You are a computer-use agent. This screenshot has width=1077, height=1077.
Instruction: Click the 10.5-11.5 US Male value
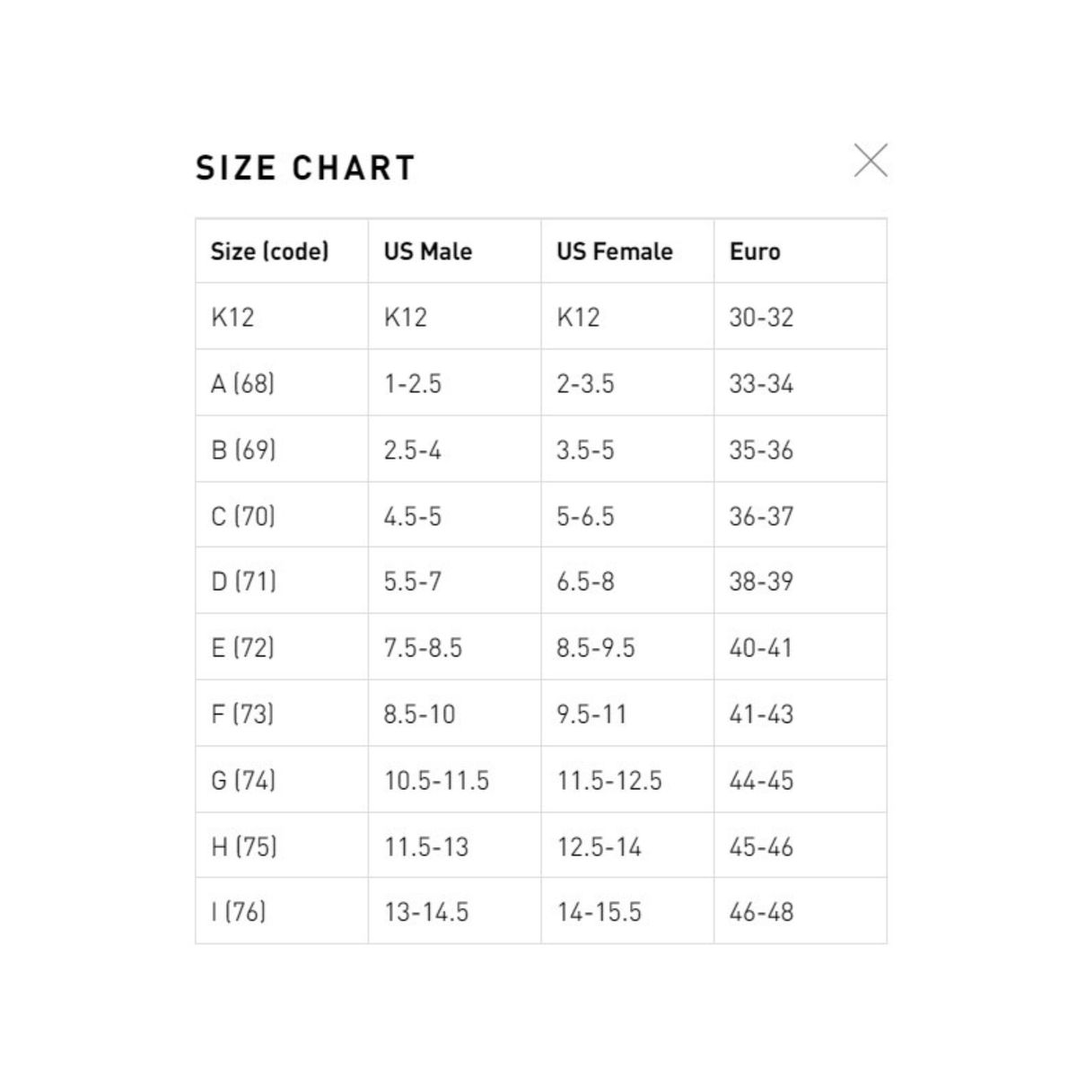point(437,781)
